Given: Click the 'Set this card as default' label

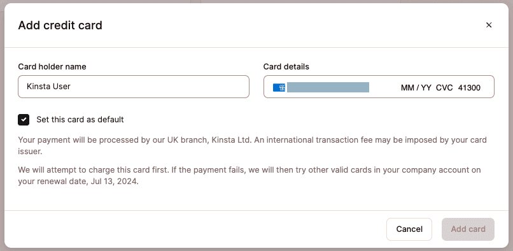Looking at the screenshot, I should 80,120.
